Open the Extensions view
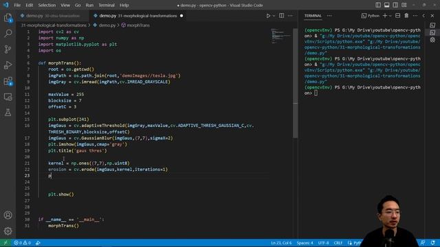This screenshot has height=247, width=440. pyautogui.click(x=8, y=81)
